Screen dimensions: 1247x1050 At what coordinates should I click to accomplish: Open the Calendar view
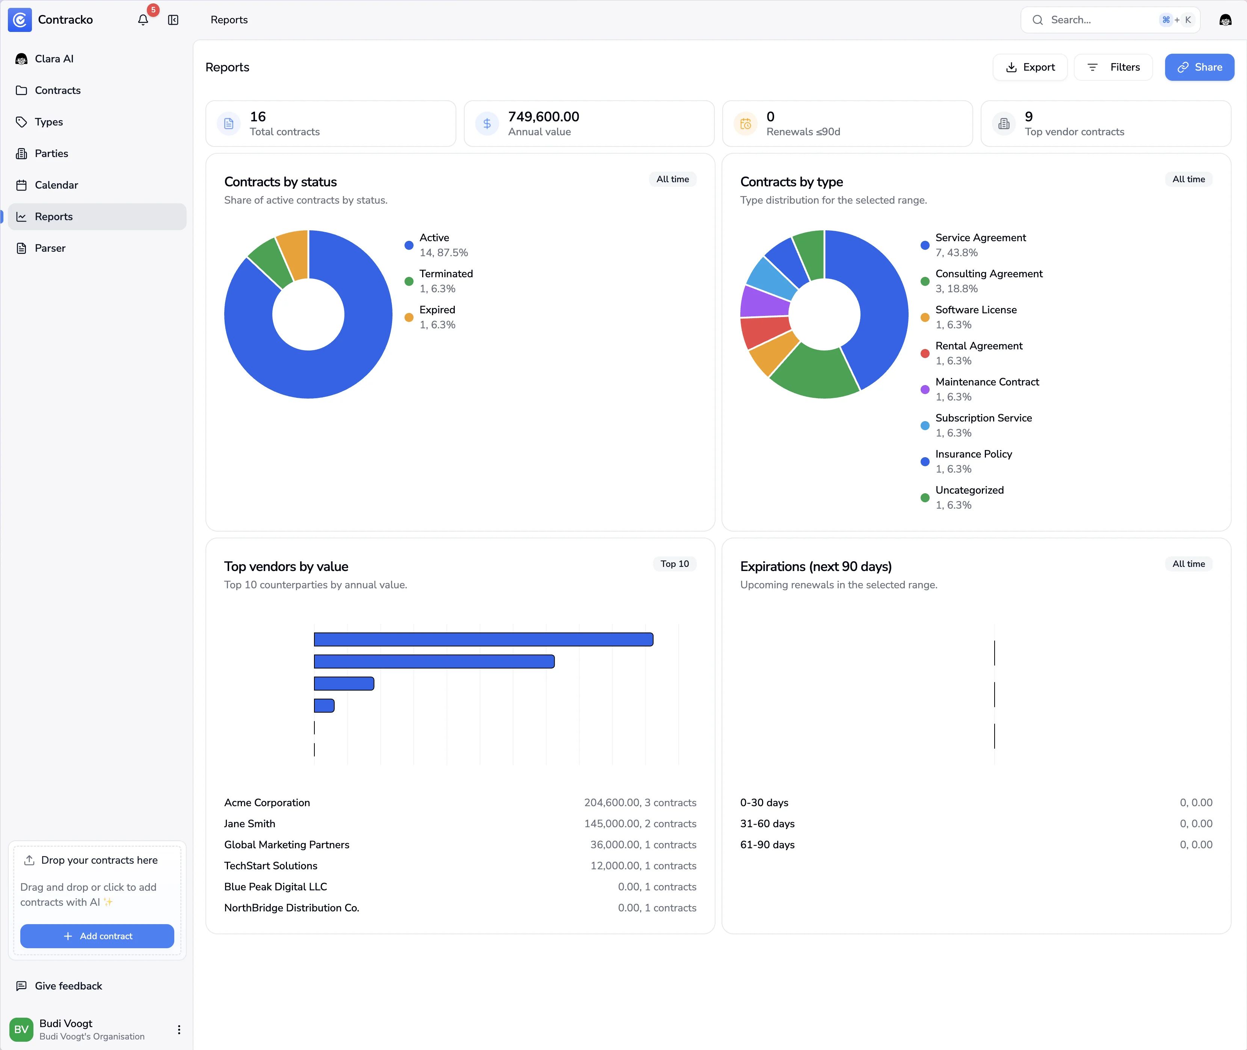click(56, 184)
